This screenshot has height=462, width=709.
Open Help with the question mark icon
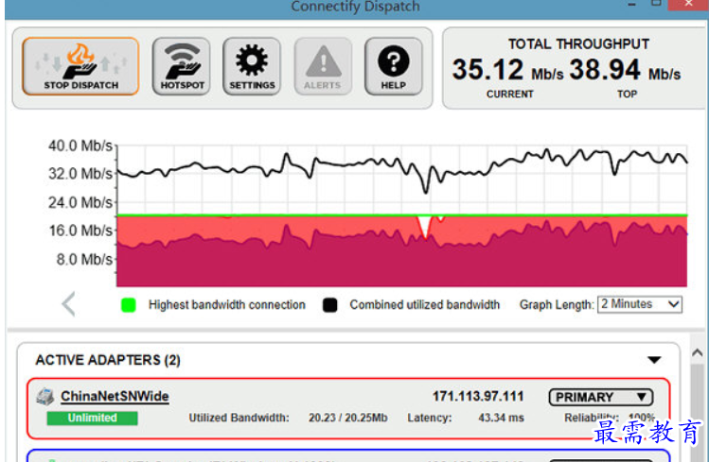click(x=394, y=66)
